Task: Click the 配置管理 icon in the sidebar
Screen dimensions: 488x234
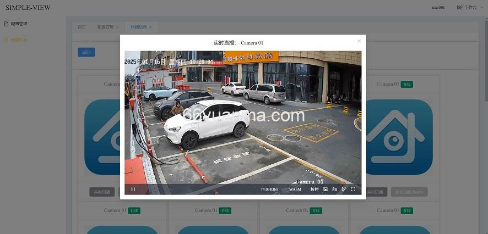Action: point(6,24)
